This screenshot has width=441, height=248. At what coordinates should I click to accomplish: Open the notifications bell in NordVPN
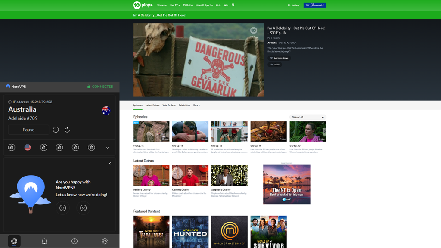44,241
